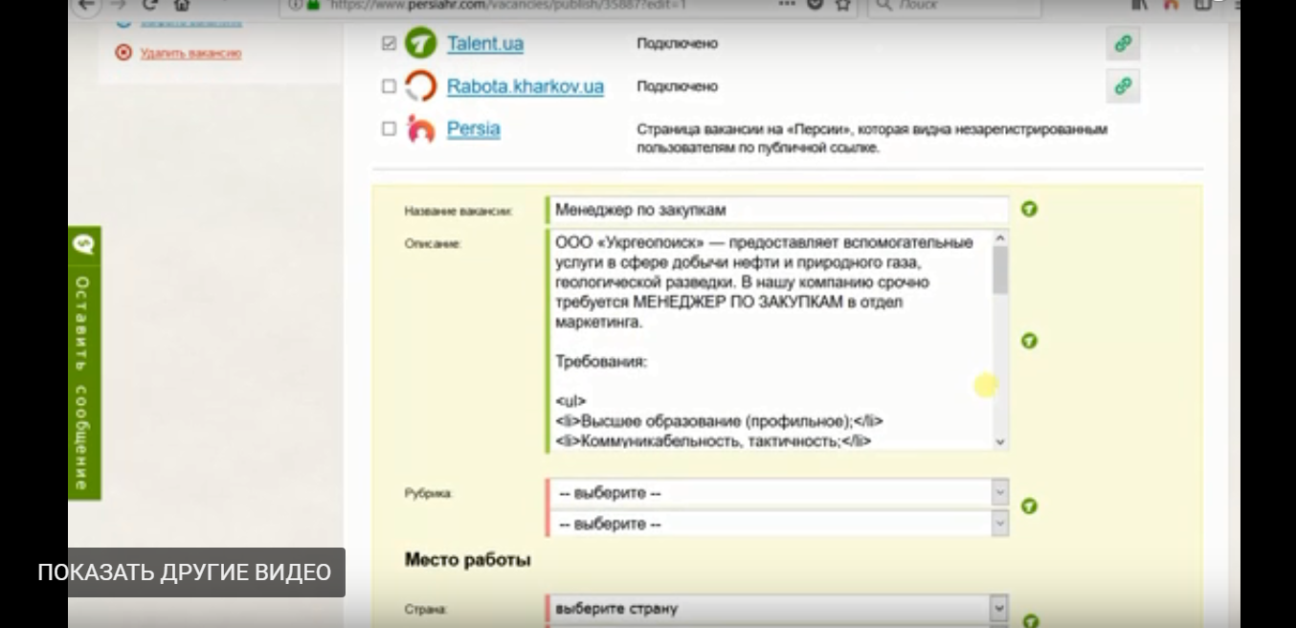This screenshot has height=628, width=1296.
Task: Click the description textarea scrollbar thumb
Action: [x=1000, y=270]
